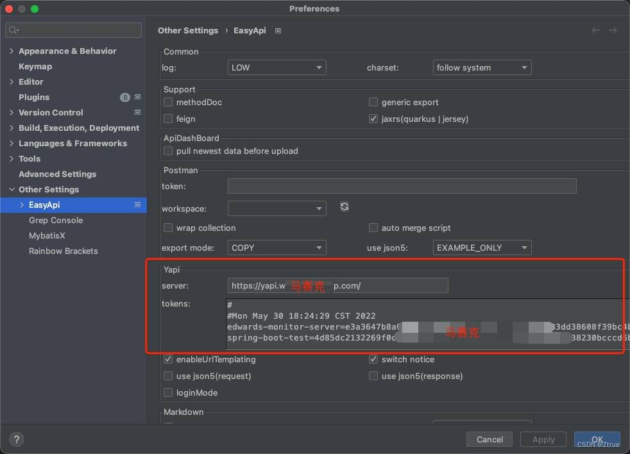Uncheck jaxrs(quarkus | jersey) checkbox
This screenshot has height=454, width=630.
coord(373,119)
